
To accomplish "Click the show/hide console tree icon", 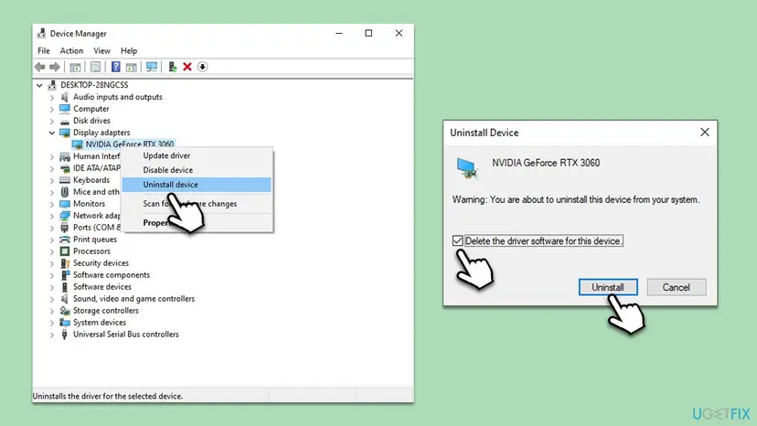I will (75, 67).
